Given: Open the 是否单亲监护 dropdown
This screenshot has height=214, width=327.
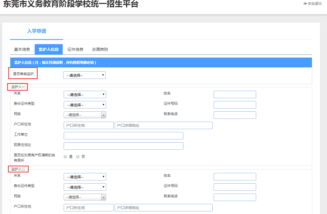Looking at the screenshot, I should pyautogui.click(x=84, y=75).
